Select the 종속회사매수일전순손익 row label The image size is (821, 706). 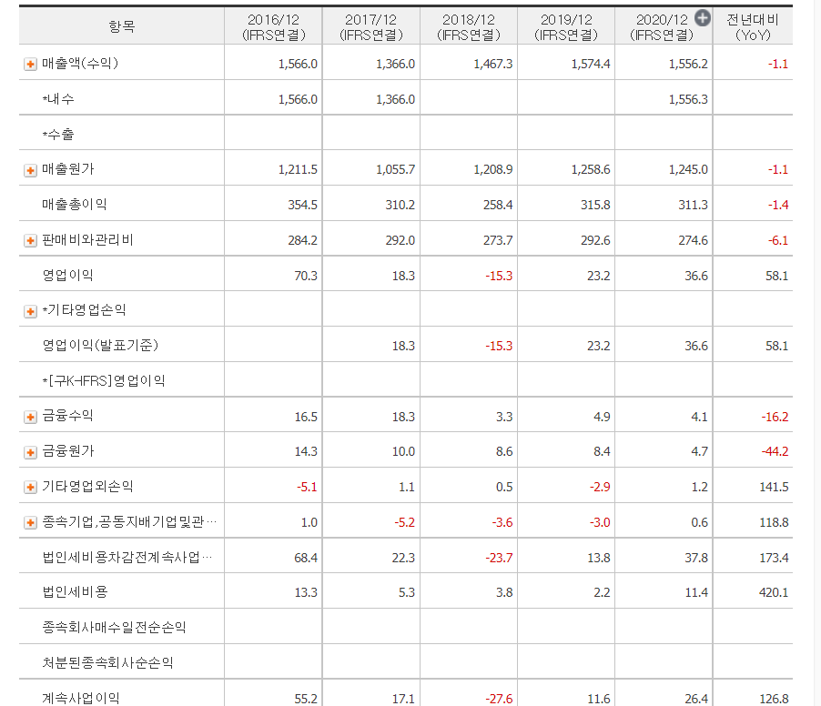[x=114, y=627]
